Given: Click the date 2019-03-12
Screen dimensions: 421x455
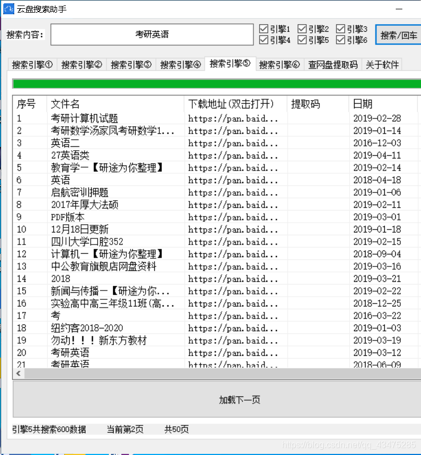Looking at the screenshot, I should [x=377, y=352].
